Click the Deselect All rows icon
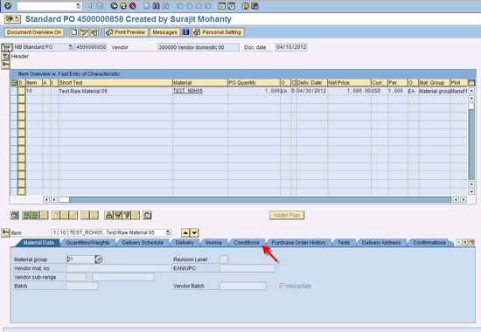 coord(35,215)
